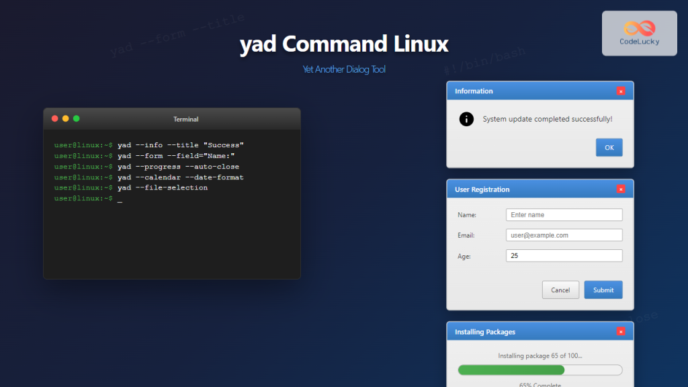Close the Information dialog with its X
Viewport: 688px width, 387px height.
(621, 91)
